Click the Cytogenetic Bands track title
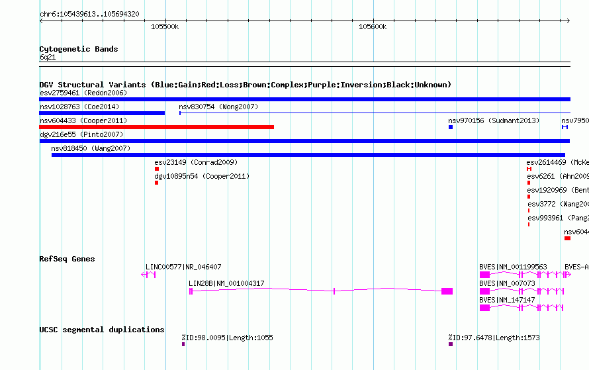 point(79,49)
